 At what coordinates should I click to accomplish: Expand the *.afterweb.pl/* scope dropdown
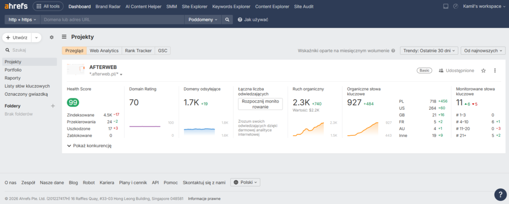click(x=106, y=75)
